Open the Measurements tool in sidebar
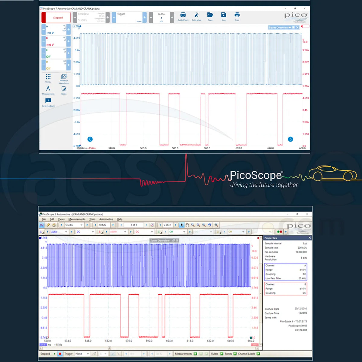Viewport: 362px width, 362px height. click(x=48, y=89)
